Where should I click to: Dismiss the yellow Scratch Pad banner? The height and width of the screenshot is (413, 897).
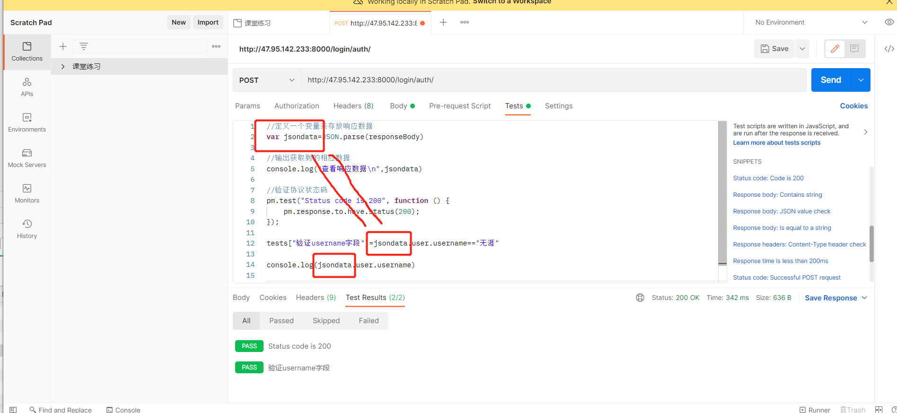889,2
